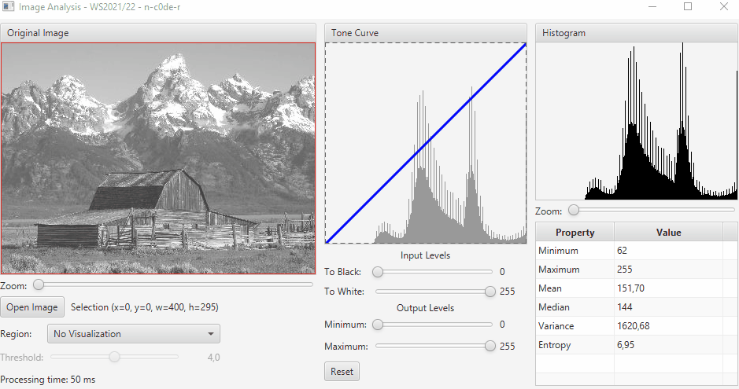Image resolution: width=739 pixels, height=389 pixels.
Task: Select the Minimum row in table
Action: [x=637, y=251]
